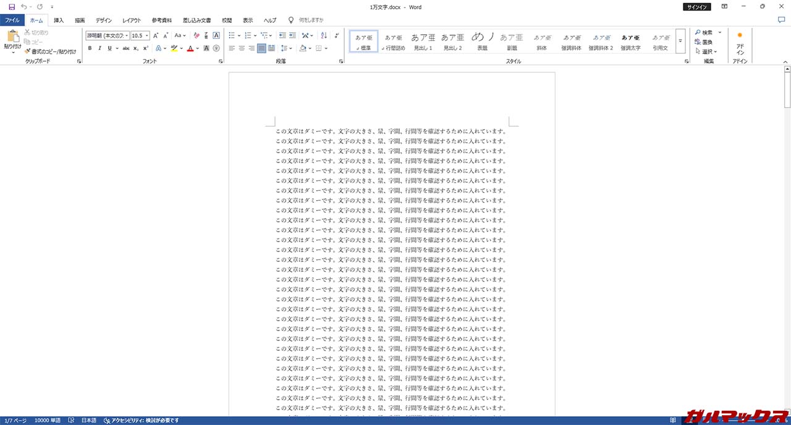Viewport: 791px width, 425px height.
Task: Click the サインイン (Sign in) button
Action: point(697,7)
